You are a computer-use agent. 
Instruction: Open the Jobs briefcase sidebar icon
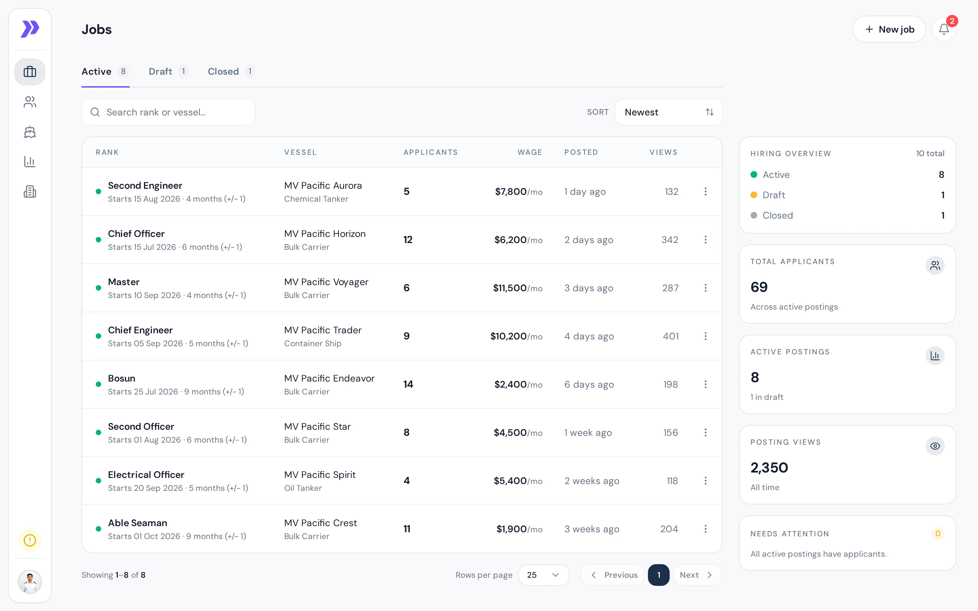coord(30,72)
